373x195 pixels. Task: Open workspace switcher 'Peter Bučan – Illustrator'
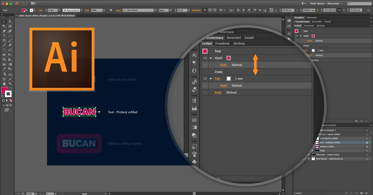coord(326,4)
